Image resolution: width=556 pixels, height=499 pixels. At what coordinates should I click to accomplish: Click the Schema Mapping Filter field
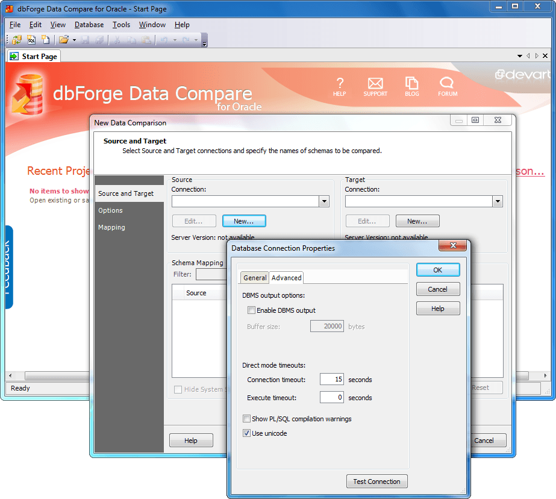[211, 274]
